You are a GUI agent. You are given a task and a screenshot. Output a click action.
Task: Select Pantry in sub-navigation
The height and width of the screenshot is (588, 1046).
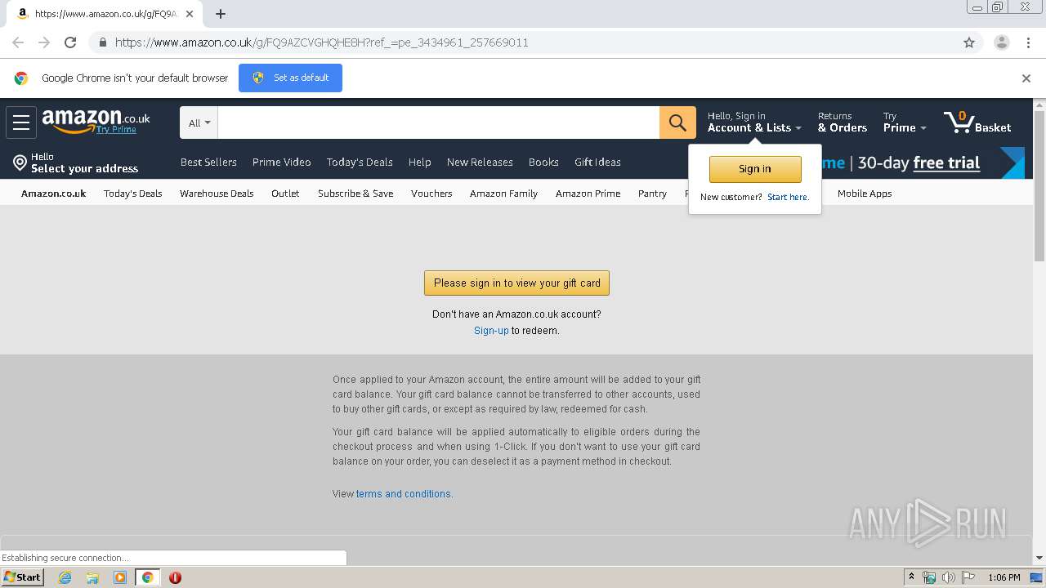[652, 194]
